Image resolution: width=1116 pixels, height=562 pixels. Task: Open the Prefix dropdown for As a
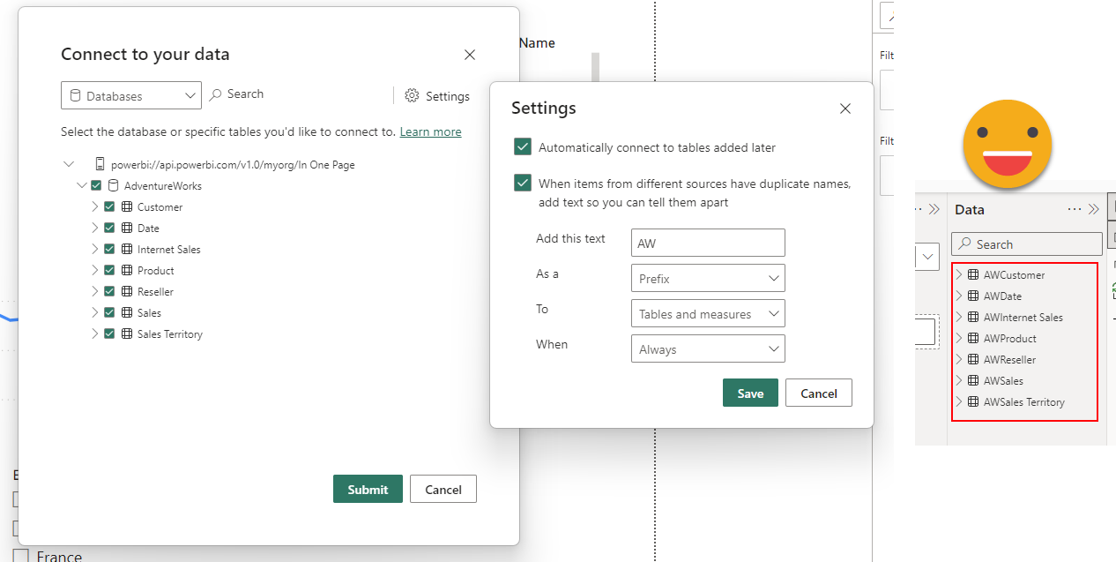(708, 279)
